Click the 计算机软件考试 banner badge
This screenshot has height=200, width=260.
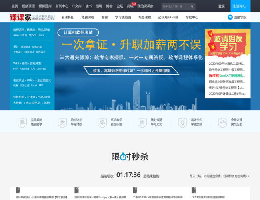[78, 32]
